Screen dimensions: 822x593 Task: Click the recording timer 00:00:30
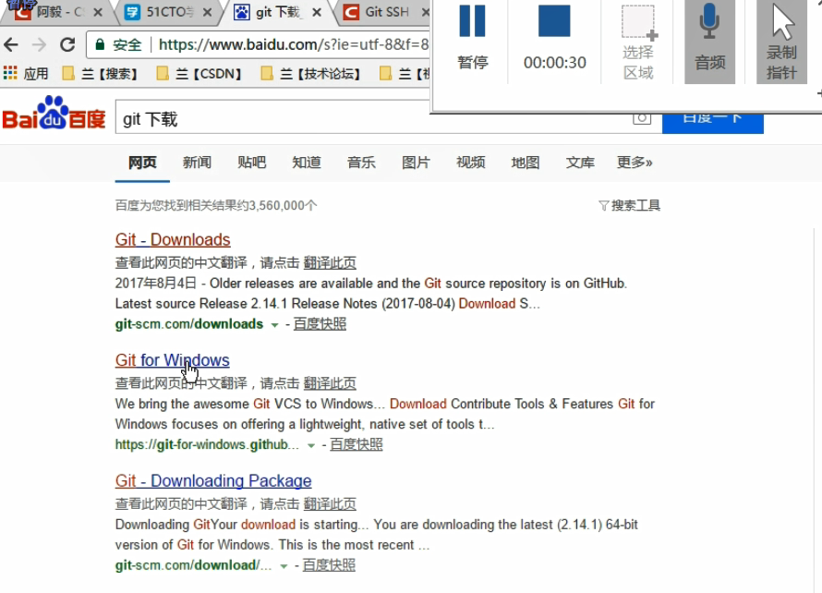555,63
